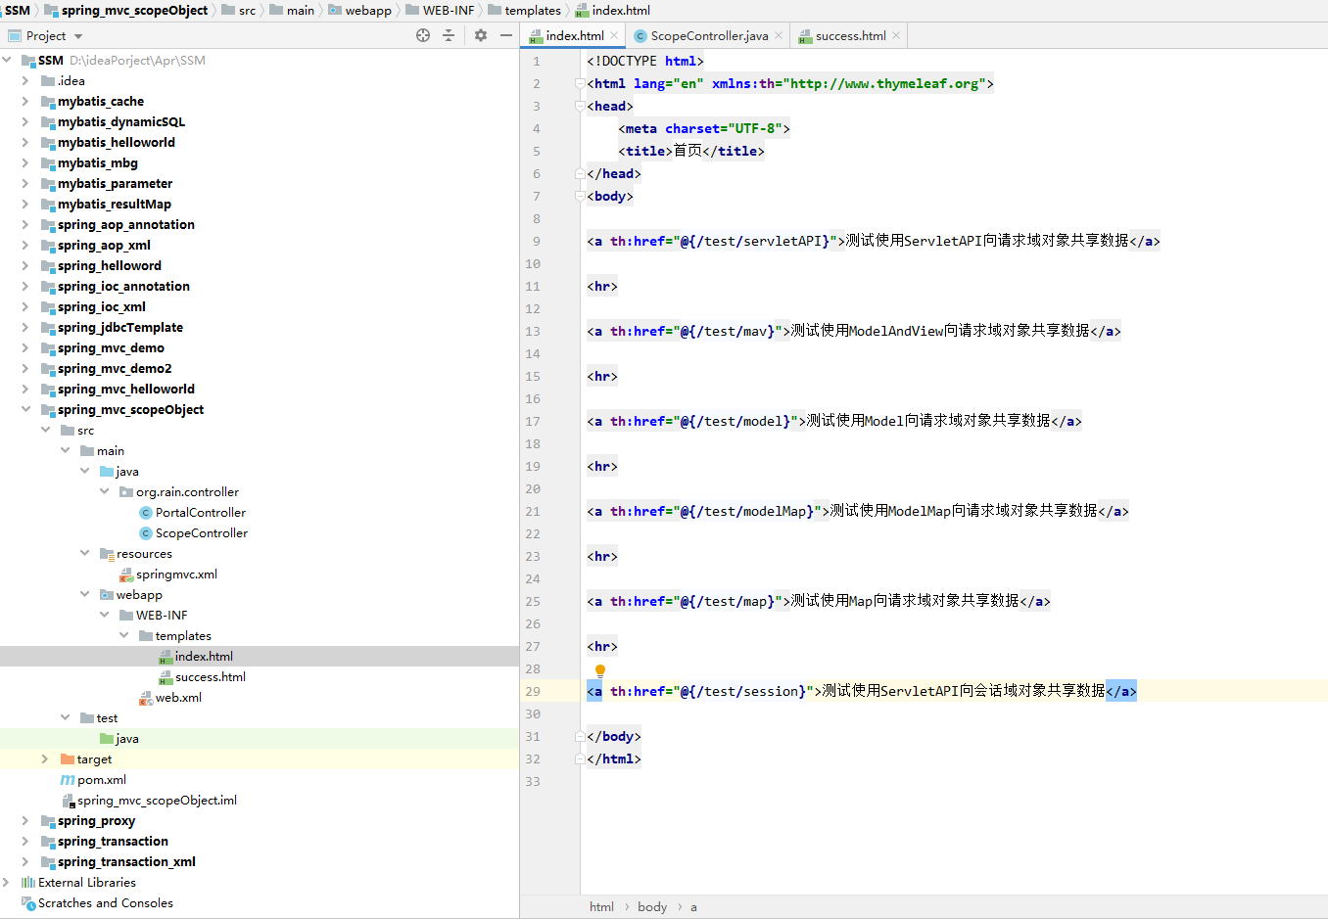The height and width of the screenshot is (919, 1328).
Task: Click line 21 modelMap anchor code
Action: [x=858, y=512]
